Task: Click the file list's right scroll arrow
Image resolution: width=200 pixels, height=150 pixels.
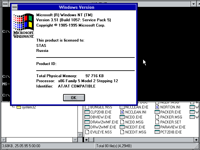Action: click(197, 140)
